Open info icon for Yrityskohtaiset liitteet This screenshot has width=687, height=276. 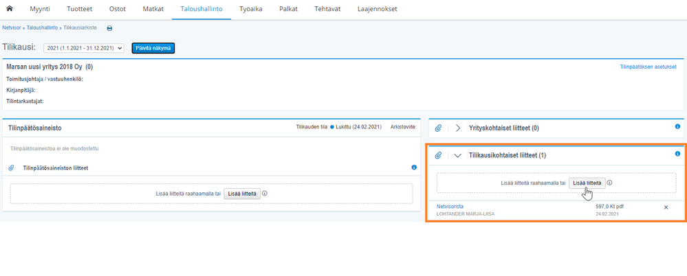[677, 126]
